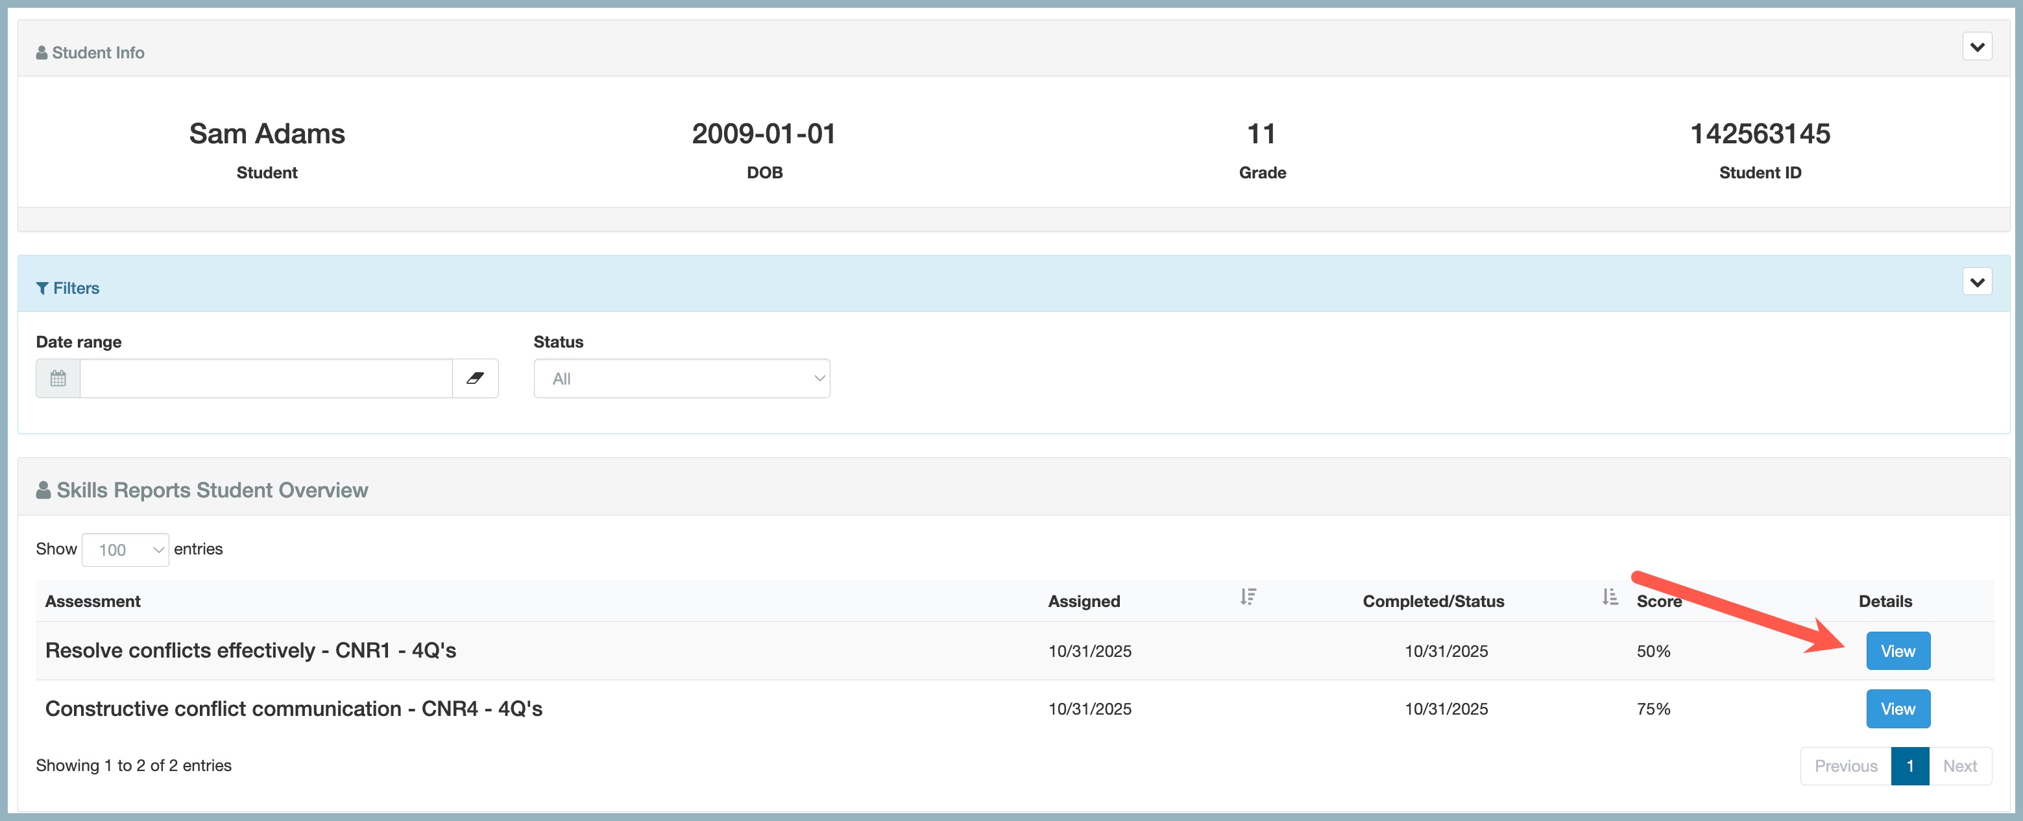
Task: Go to Previous page
Action: pos(1845,766)
